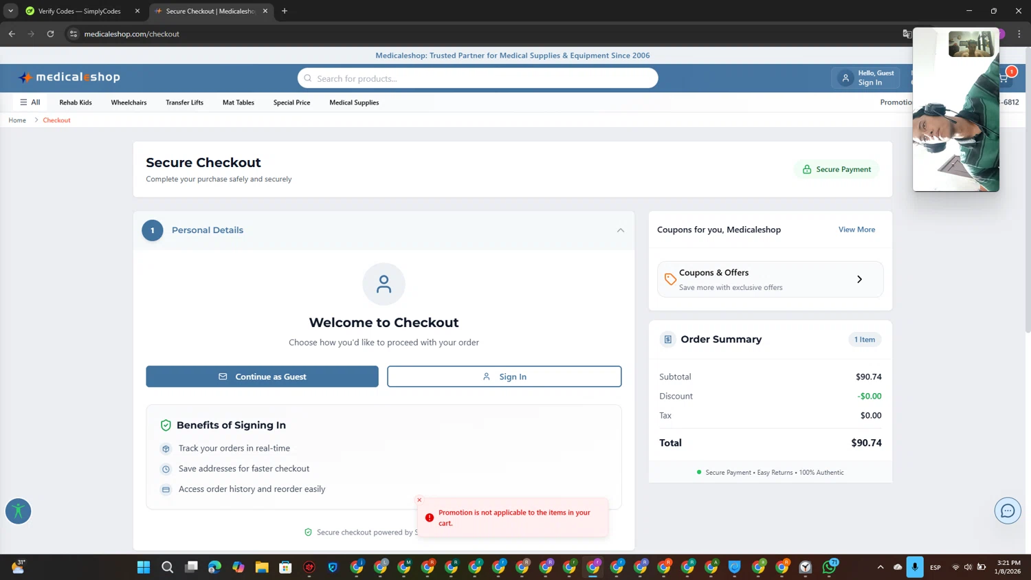This screenshot has height=580, width=1031.
Task: Click the browser address bar URL
Action: [131, 34]
